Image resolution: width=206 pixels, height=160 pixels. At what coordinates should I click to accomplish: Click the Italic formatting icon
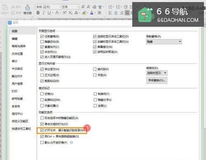tap(44, 13)
